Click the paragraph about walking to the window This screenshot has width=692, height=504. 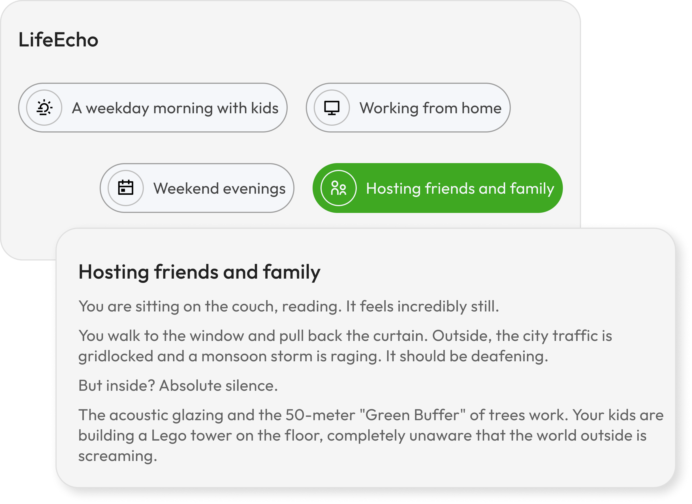(345, 346)
